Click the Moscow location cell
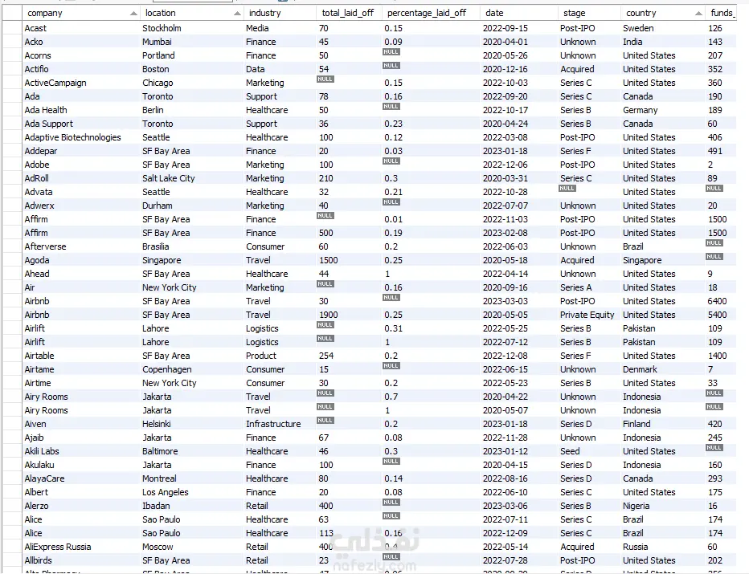This screenshot has width=749, height=574. [x=191, y=547]
